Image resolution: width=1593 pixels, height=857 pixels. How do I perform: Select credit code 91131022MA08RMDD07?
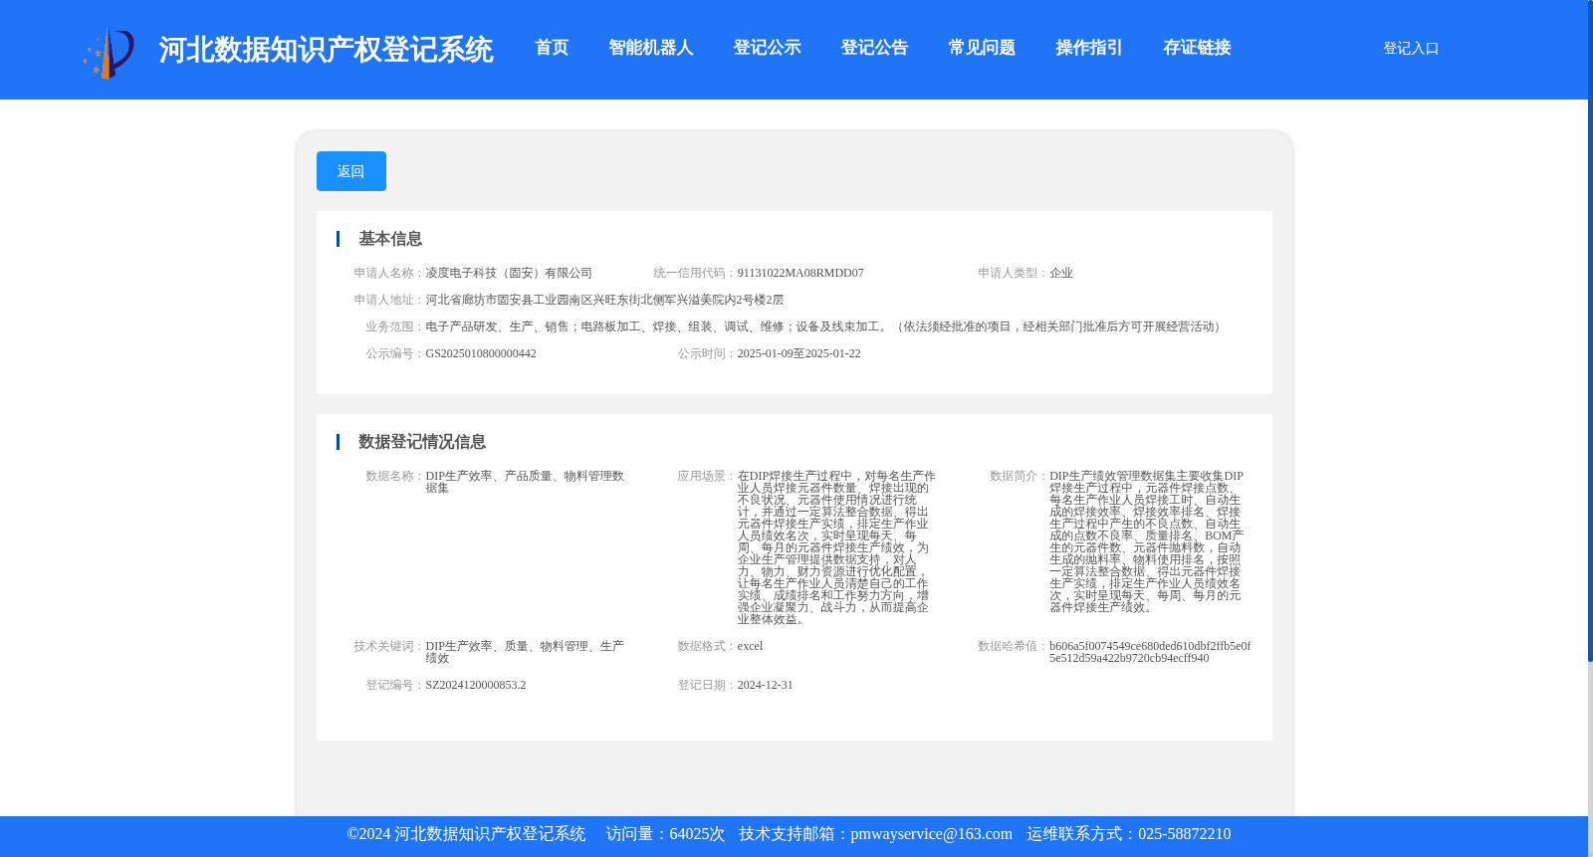pyautogui.click(x=800, y=273)
